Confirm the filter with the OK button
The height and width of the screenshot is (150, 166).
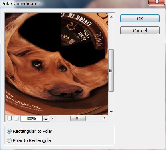(x=140, y=18)
